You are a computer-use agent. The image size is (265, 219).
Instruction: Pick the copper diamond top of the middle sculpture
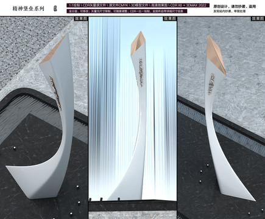point(138,43)
